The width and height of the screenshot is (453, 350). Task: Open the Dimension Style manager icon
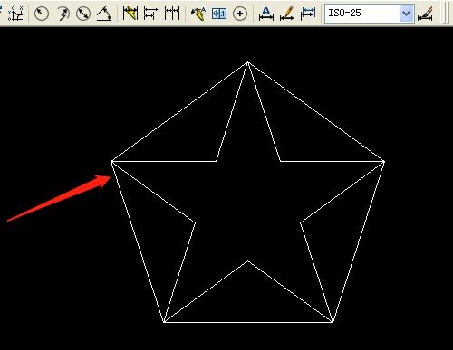coord(425,14)
